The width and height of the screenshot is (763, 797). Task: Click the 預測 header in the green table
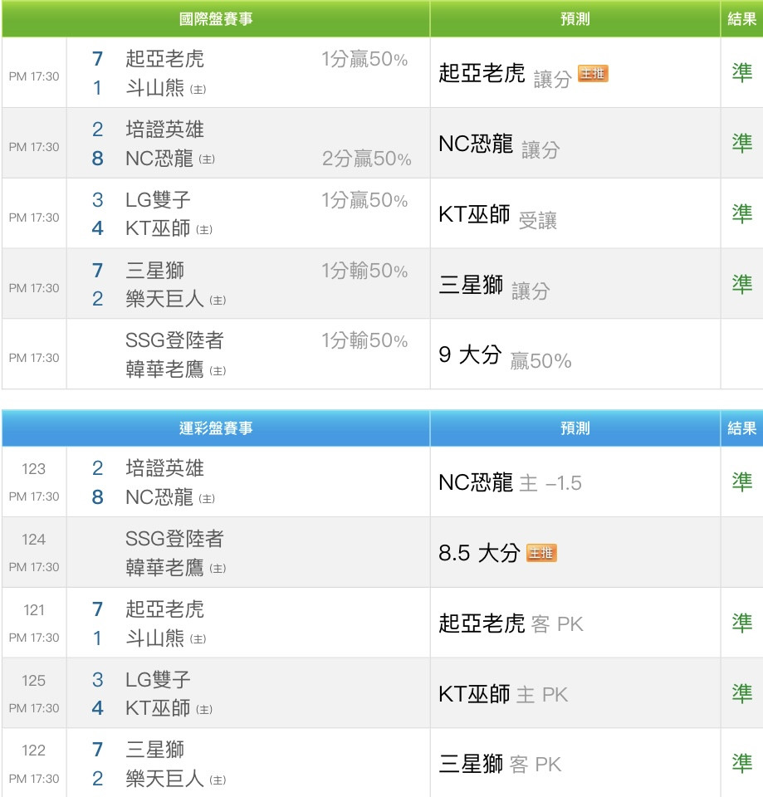[x=575, y=19]
